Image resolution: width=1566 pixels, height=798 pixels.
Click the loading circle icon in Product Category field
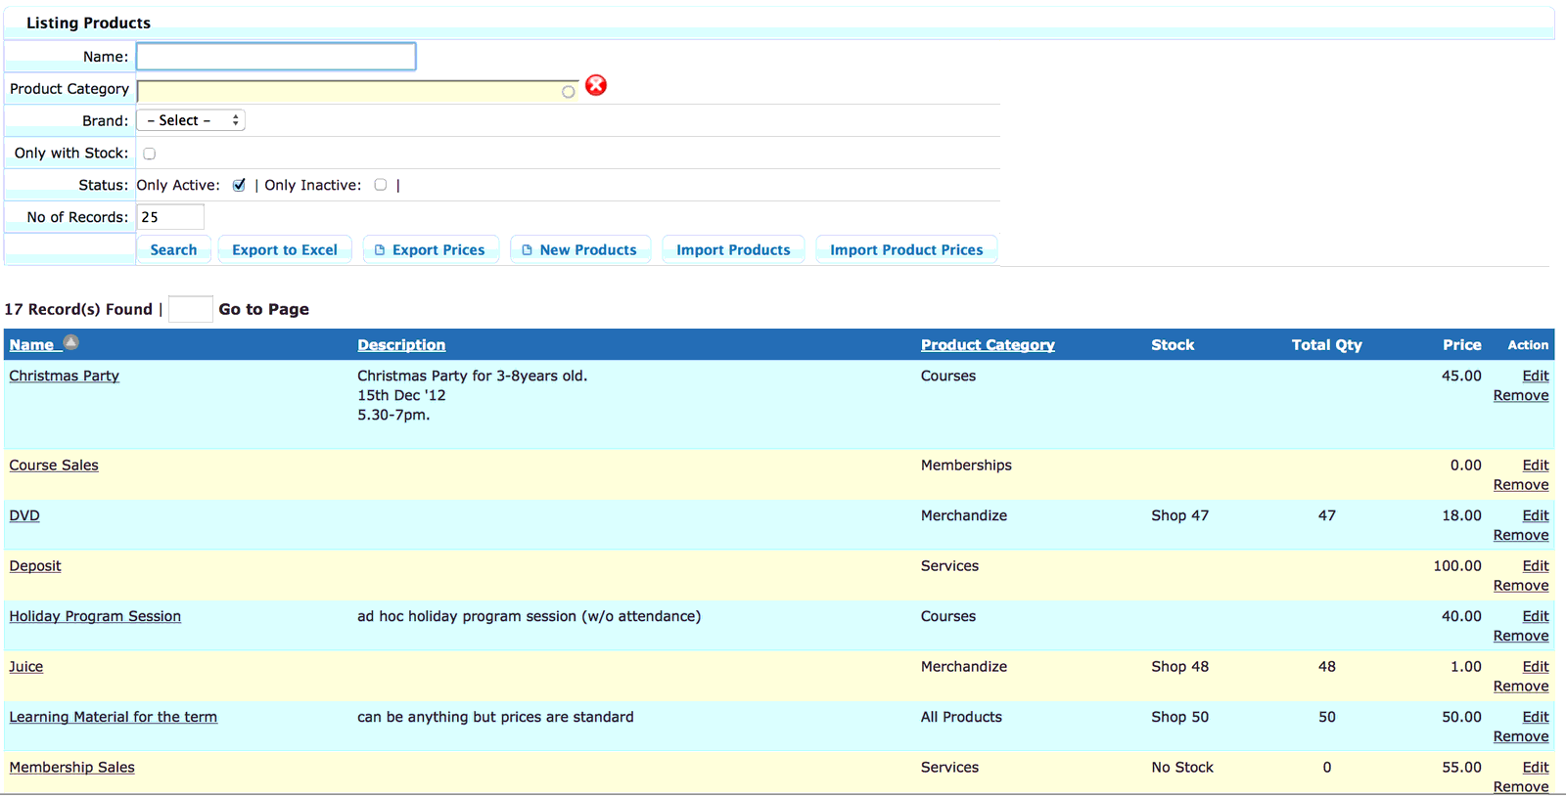(x=568, y=92)
